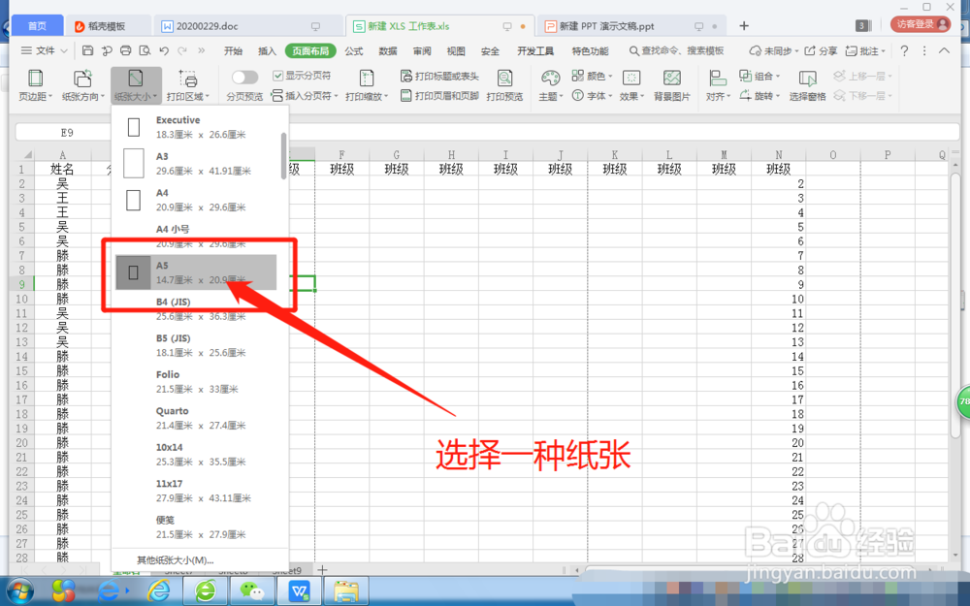This screenshot has width=970, height=606.
Task: Open the 主题 themes gallery
Action: [550, 85]
